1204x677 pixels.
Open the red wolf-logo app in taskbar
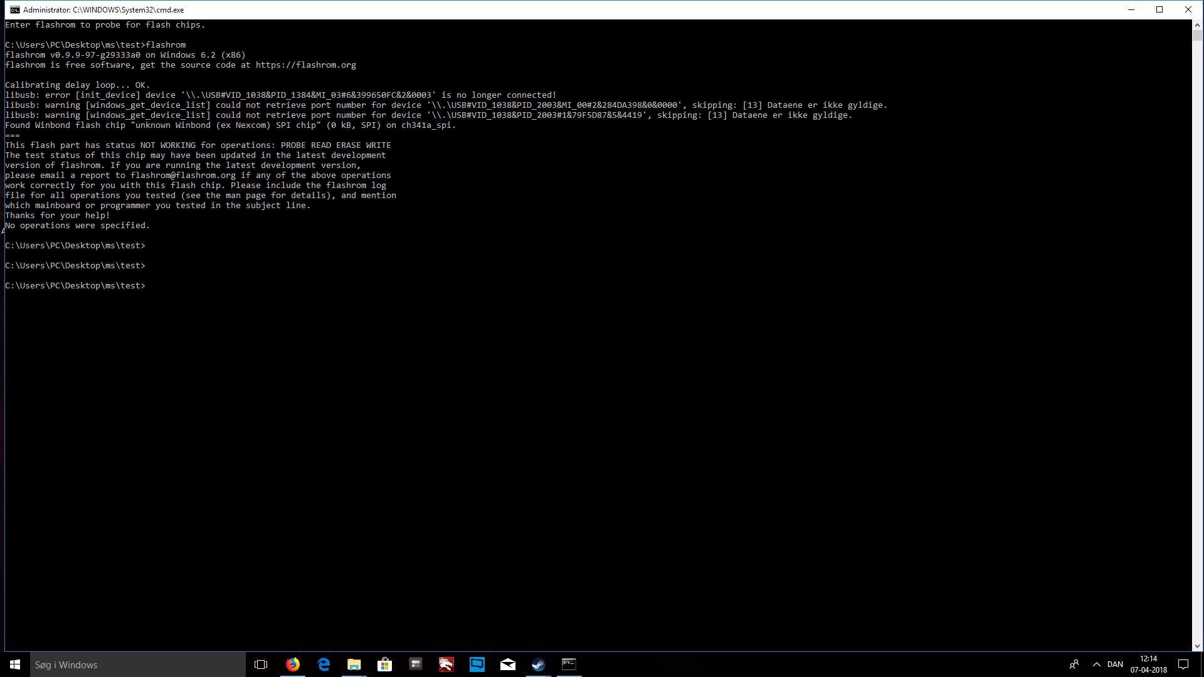click(x=446, y=664)
